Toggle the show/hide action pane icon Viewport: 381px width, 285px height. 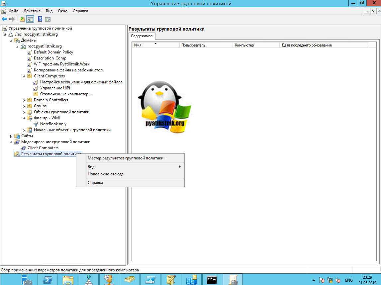pyautogui.click(x=48, y=19)
